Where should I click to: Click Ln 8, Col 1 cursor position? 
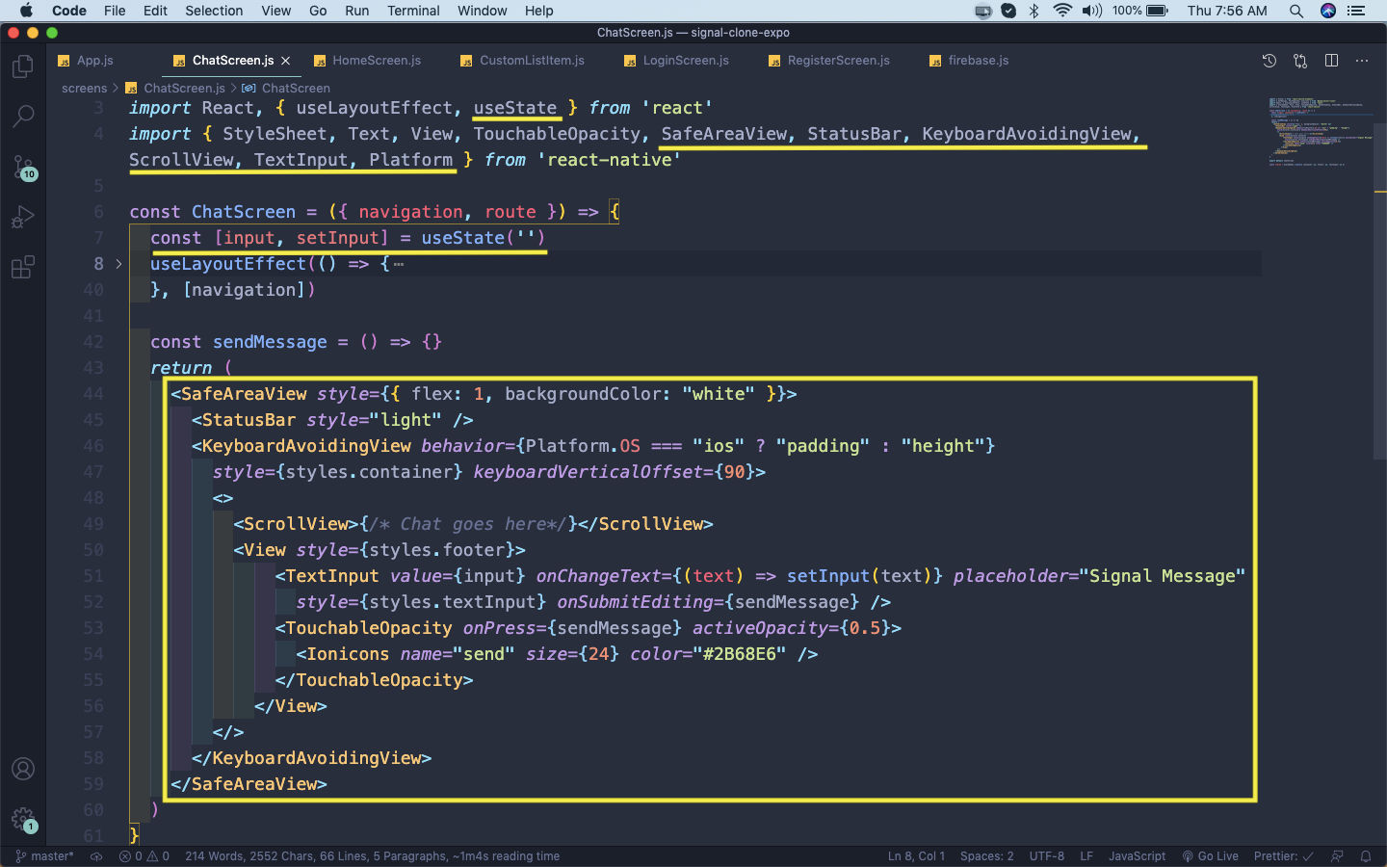pyautogui.click(x=916, y=856)
